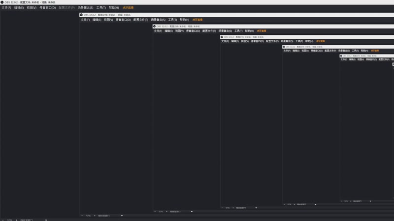Click the orange 虎牙直播 item in the top menu bar
This screenshot has width=394, height=221.
point(128,8)
